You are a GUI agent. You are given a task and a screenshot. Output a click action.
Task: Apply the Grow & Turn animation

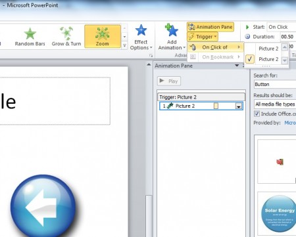coord(66,37)
